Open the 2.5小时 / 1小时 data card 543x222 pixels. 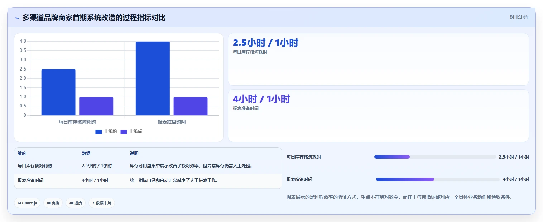pos(378,59)
